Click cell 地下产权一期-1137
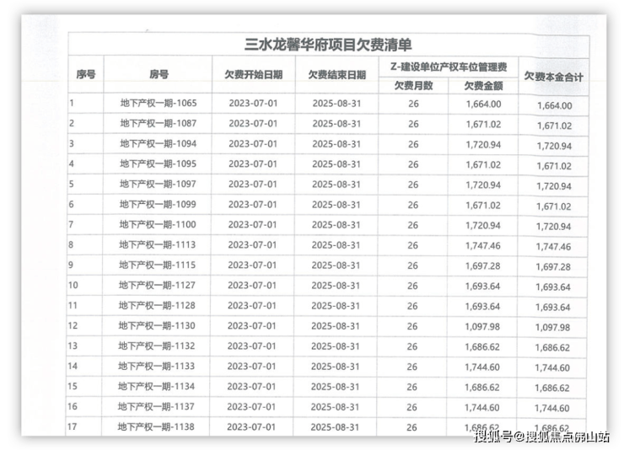The image size is (624, 450). click(x=156, y=406)
